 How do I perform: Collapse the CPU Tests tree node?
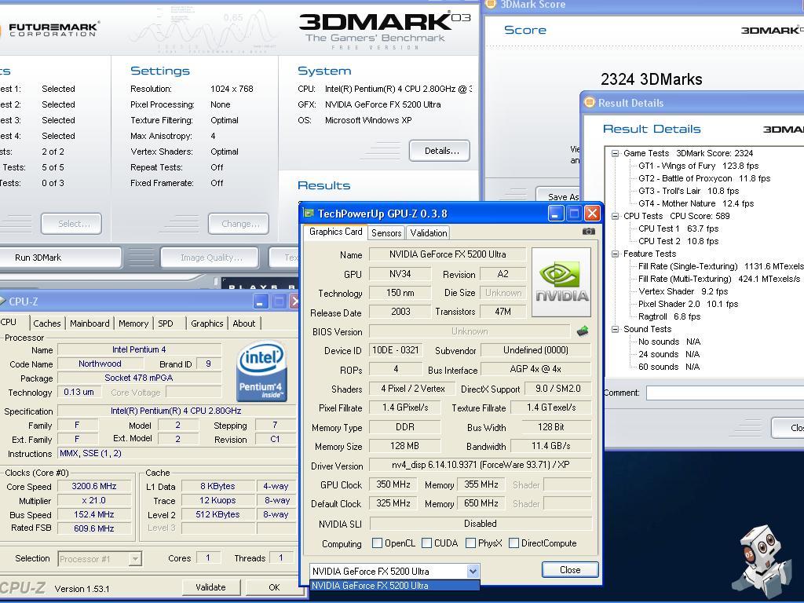coord(615,217)
